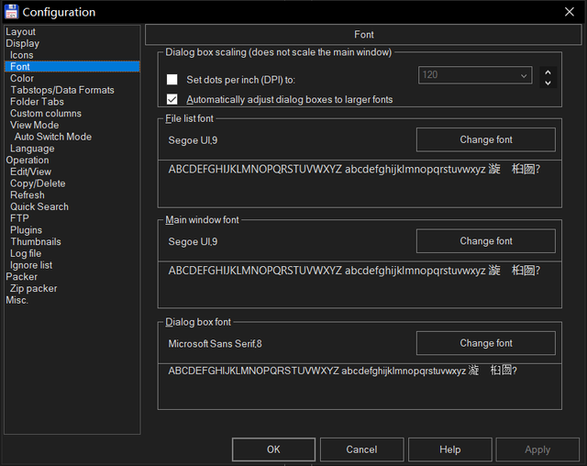Decrease DPI with the down spinner arrow

point(548,83)
